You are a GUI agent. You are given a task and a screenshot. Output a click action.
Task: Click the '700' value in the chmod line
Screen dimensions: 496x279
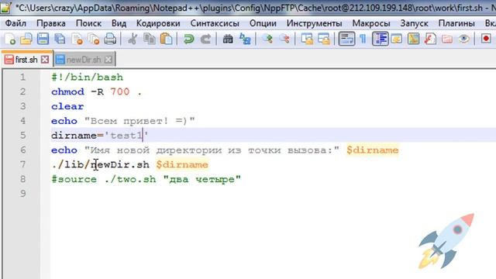coord(120,91)
